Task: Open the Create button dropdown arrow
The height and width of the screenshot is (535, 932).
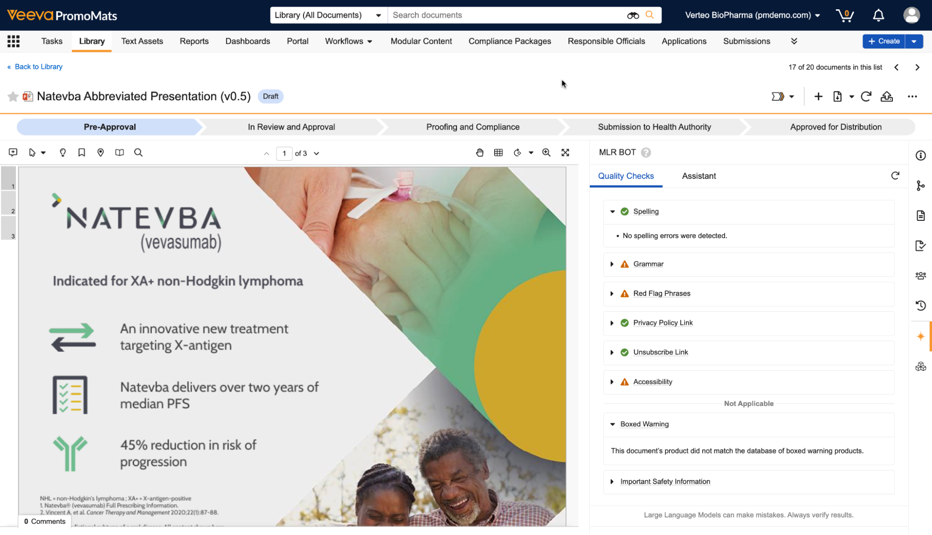Action: (914, 41)
